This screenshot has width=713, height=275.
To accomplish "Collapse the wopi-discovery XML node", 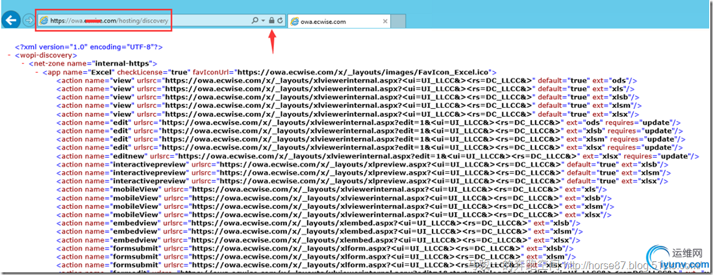I will [10, 55].
